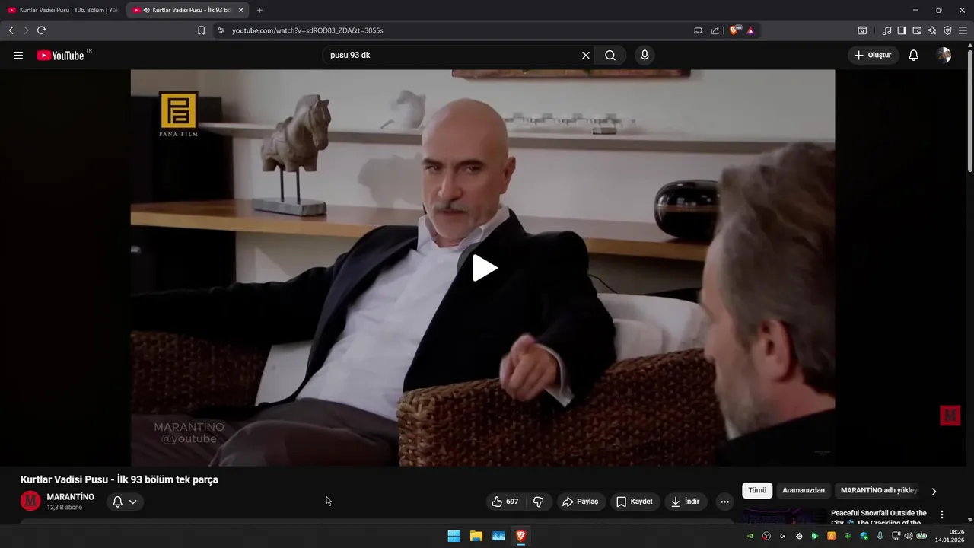Viewport: 974px width, 548px height.
Task: Open account avatar menu
Action: (944, 56)
